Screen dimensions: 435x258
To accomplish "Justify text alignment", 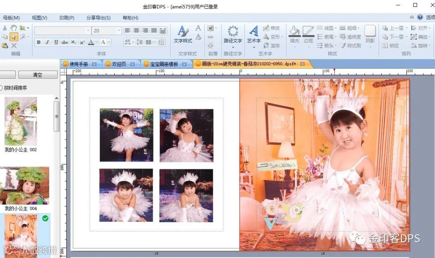I will [154, 31].
